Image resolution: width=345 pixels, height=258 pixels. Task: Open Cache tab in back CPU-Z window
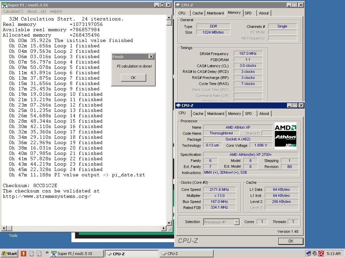pos(197,13)
